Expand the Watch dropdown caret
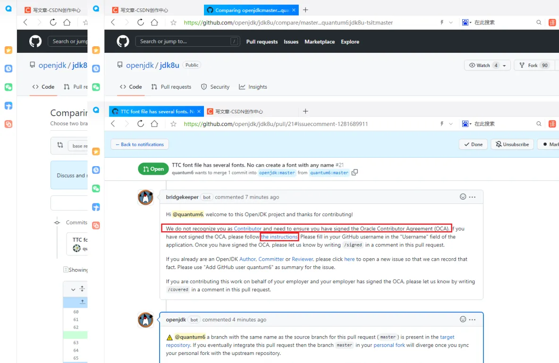The width and height of the screenshot is (559, 363). [x=504, y=66]
